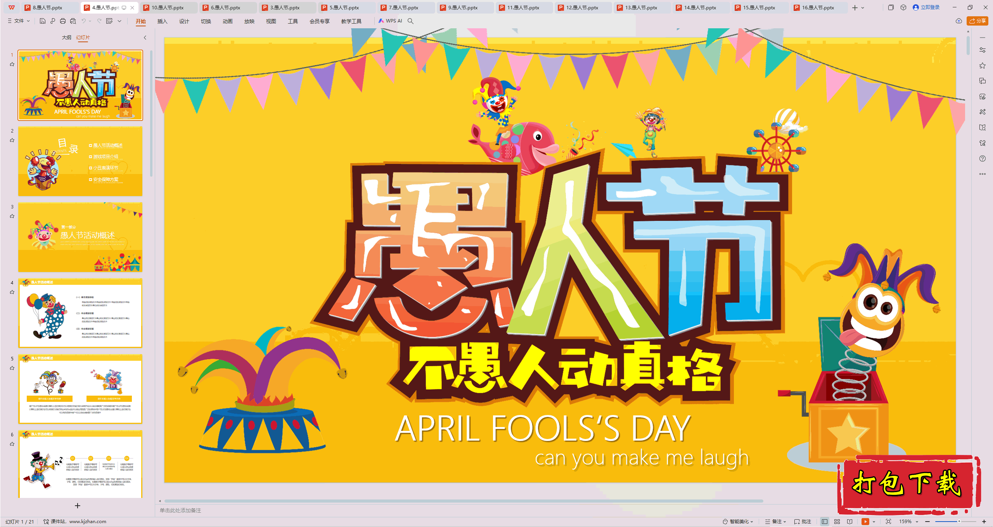The width and height of the screenshot is (993, 527).
Task: Toggle the star marker on slide 6
Action: tap(12, 444)
